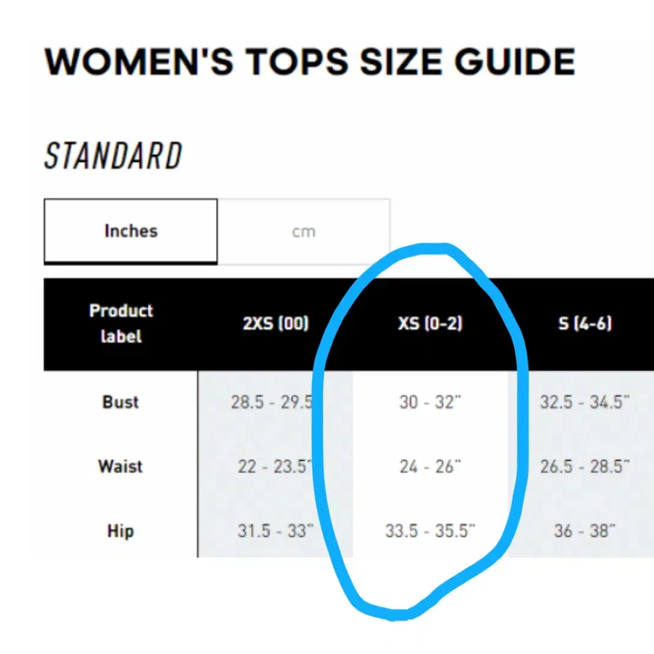
Task: Click the Bust row label
Action: (x=121, y=402)
